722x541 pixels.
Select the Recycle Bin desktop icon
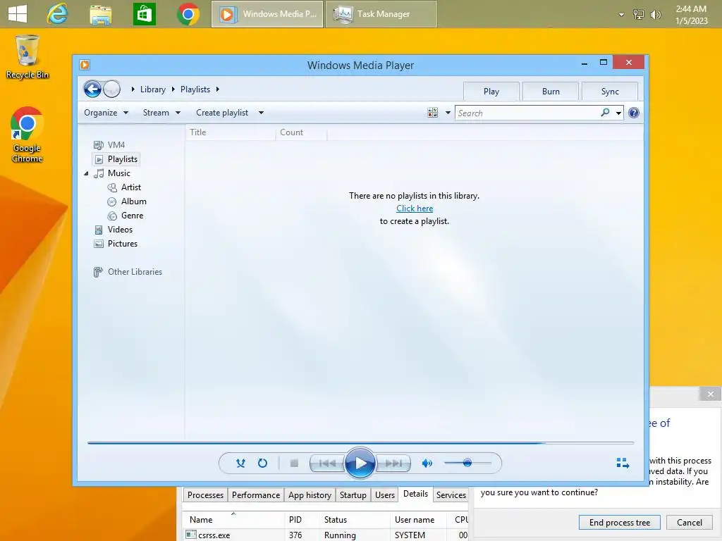click(27, 58)
